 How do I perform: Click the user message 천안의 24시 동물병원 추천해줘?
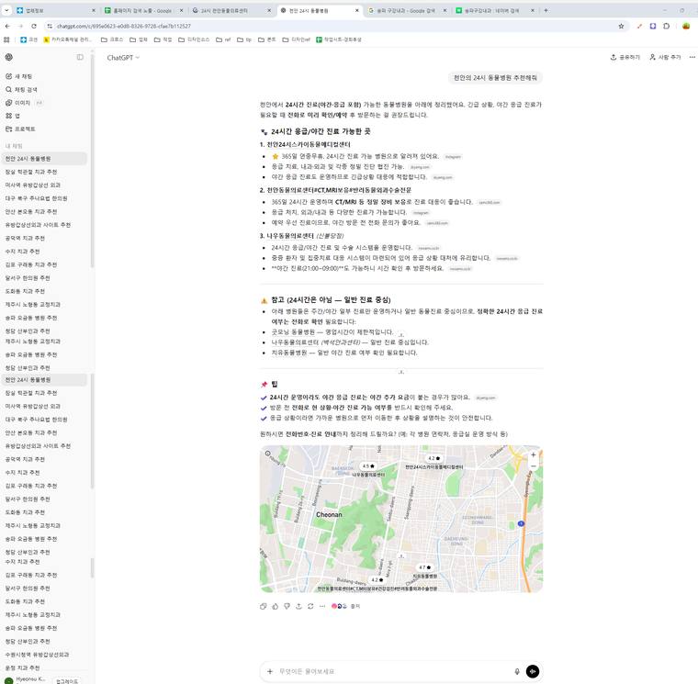[x=495, y=78]
